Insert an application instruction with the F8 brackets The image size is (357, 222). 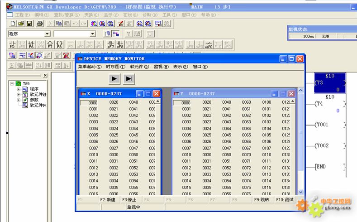pos(59,45)
